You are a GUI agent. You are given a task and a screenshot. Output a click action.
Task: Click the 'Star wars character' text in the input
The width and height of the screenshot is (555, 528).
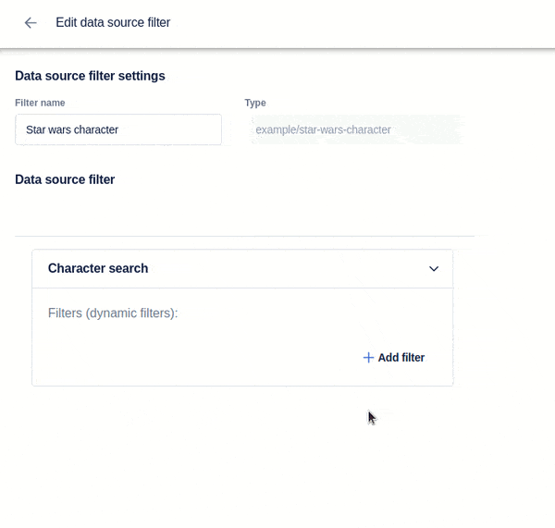tap(72, 129)
